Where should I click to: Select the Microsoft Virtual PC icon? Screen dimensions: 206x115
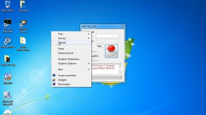(8, 98)
